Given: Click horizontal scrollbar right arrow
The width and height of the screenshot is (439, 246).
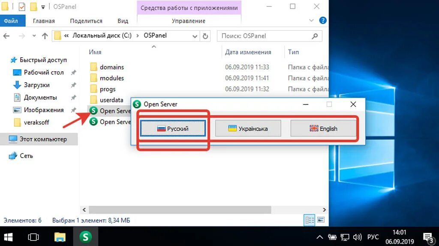Looking at the screenshot, I should (x=324, y=210).
